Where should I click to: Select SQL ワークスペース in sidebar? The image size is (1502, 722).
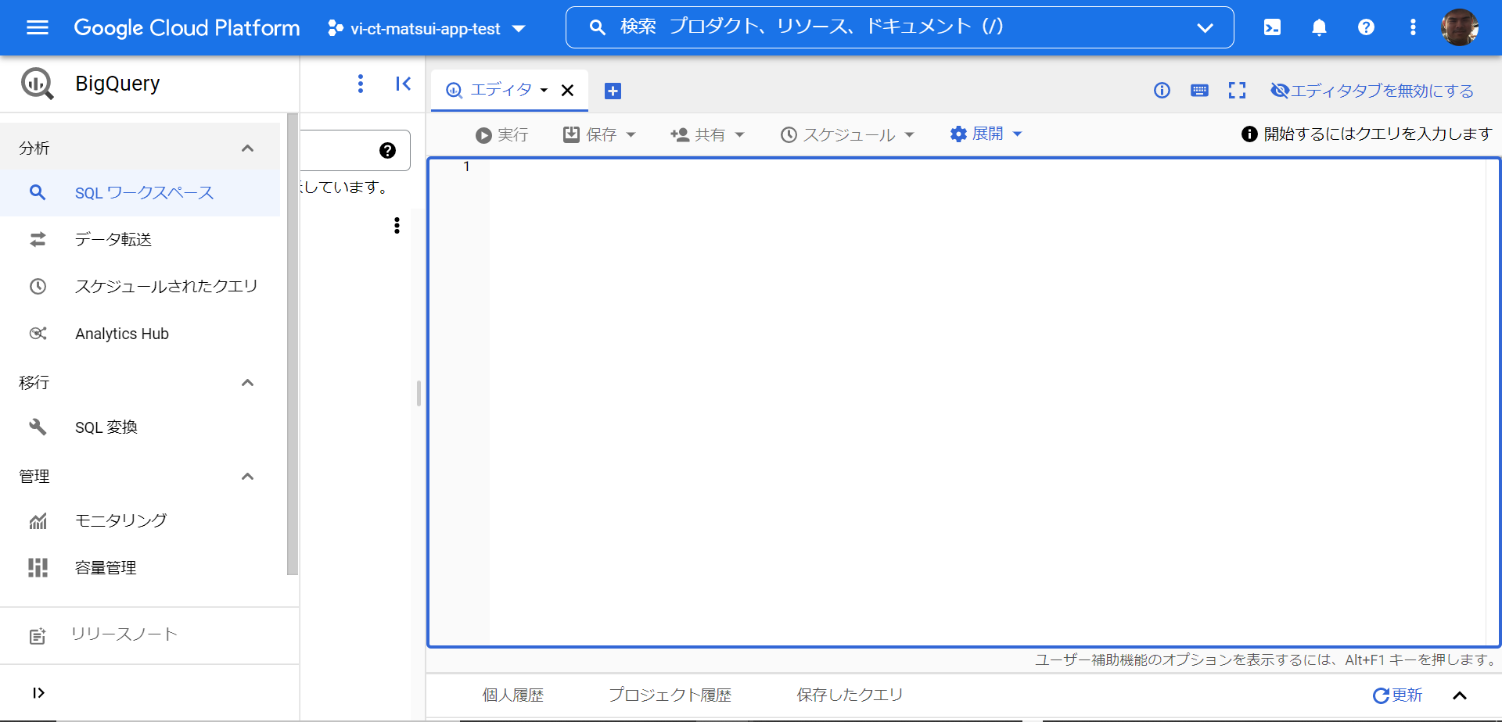[x=140, y=193]
